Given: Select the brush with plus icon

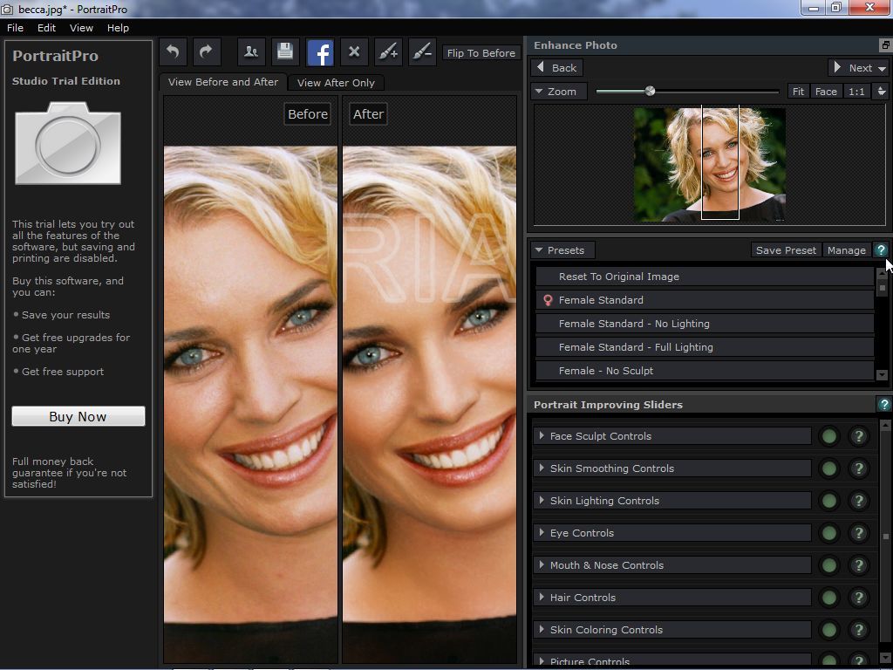Looking at the screenshot, I should click(388, 52).
